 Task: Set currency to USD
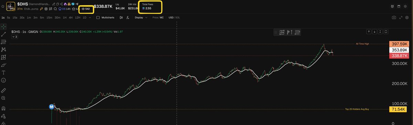(x=171, y=17)
